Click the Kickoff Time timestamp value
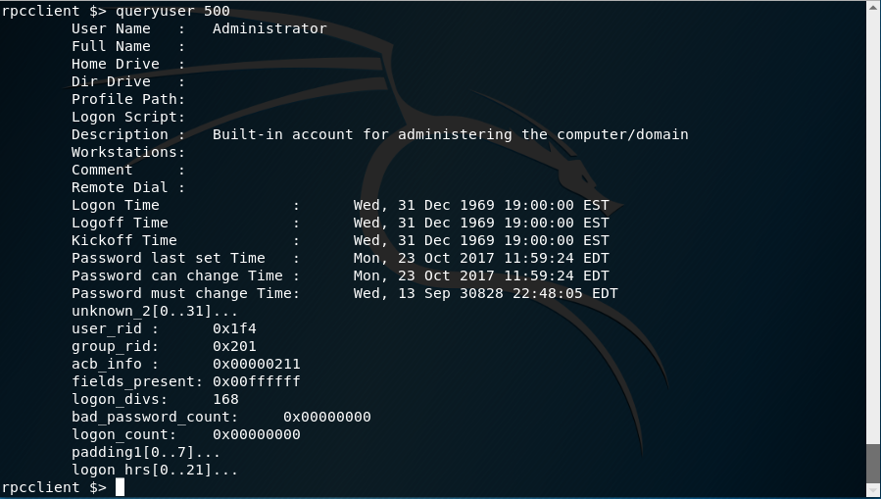This screenshot has width=881, height=499. (x=481, y=240)
